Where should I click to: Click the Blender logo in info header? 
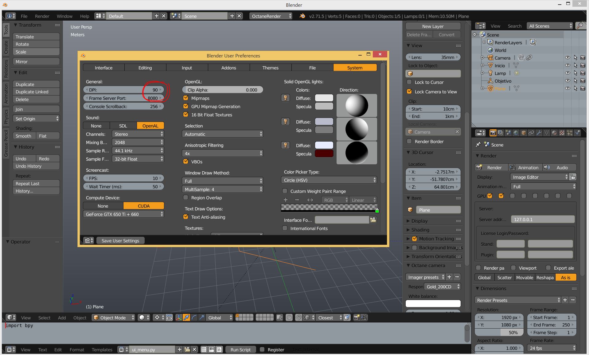302,16
